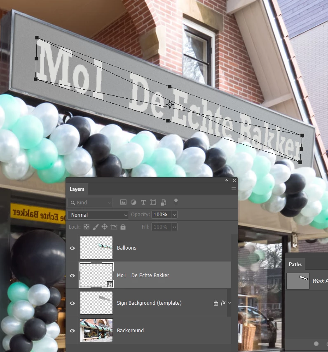
Task: Click fx effects icon on Sign Background layer
Action: [x=223, y=303]
